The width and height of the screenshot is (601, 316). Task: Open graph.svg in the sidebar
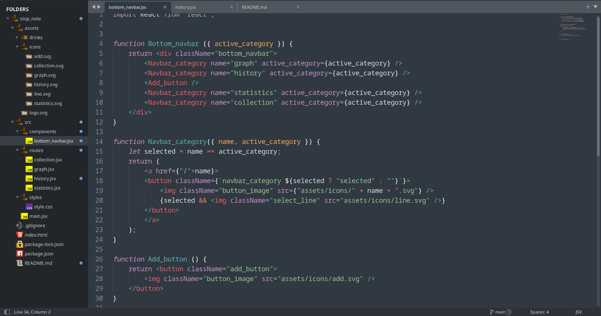[x=45, y=75]
